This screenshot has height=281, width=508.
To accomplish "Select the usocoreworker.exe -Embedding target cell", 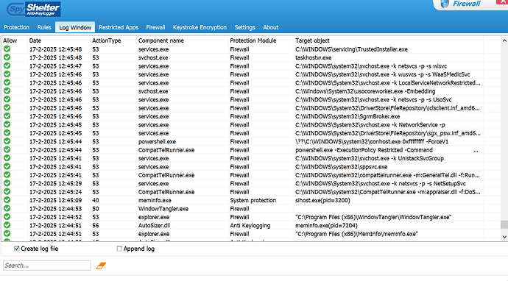I will [365, 91].
